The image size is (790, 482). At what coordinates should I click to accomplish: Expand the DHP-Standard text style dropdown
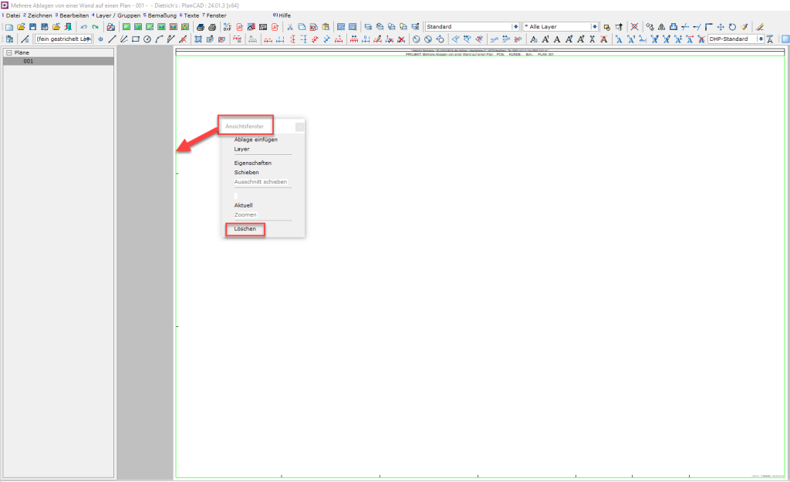tap(761, 39)
